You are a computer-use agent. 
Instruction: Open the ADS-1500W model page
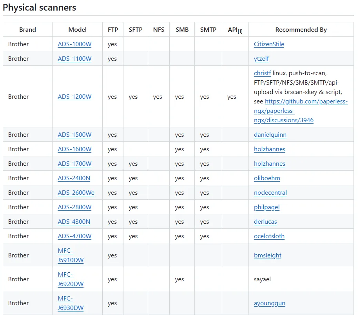coord(74,135)
